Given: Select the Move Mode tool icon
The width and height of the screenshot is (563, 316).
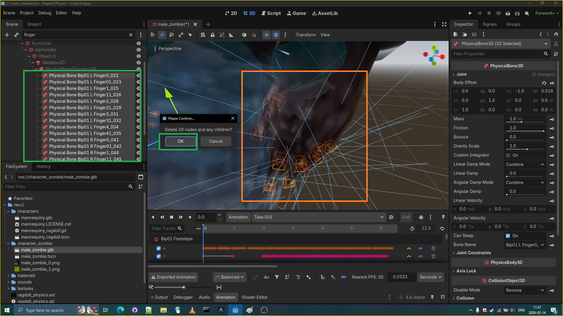Looking at the screenshot, I should coord(162,35).
